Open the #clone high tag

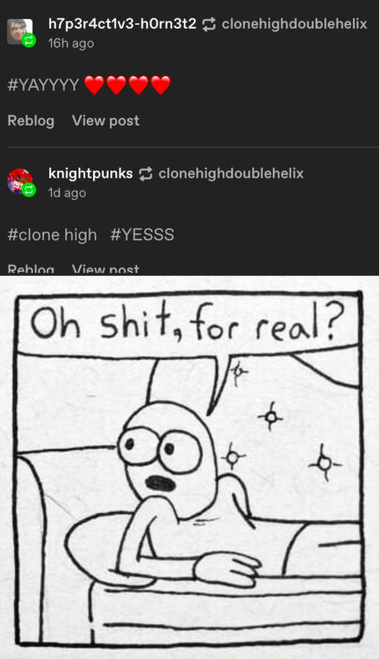tap(52, 235)
